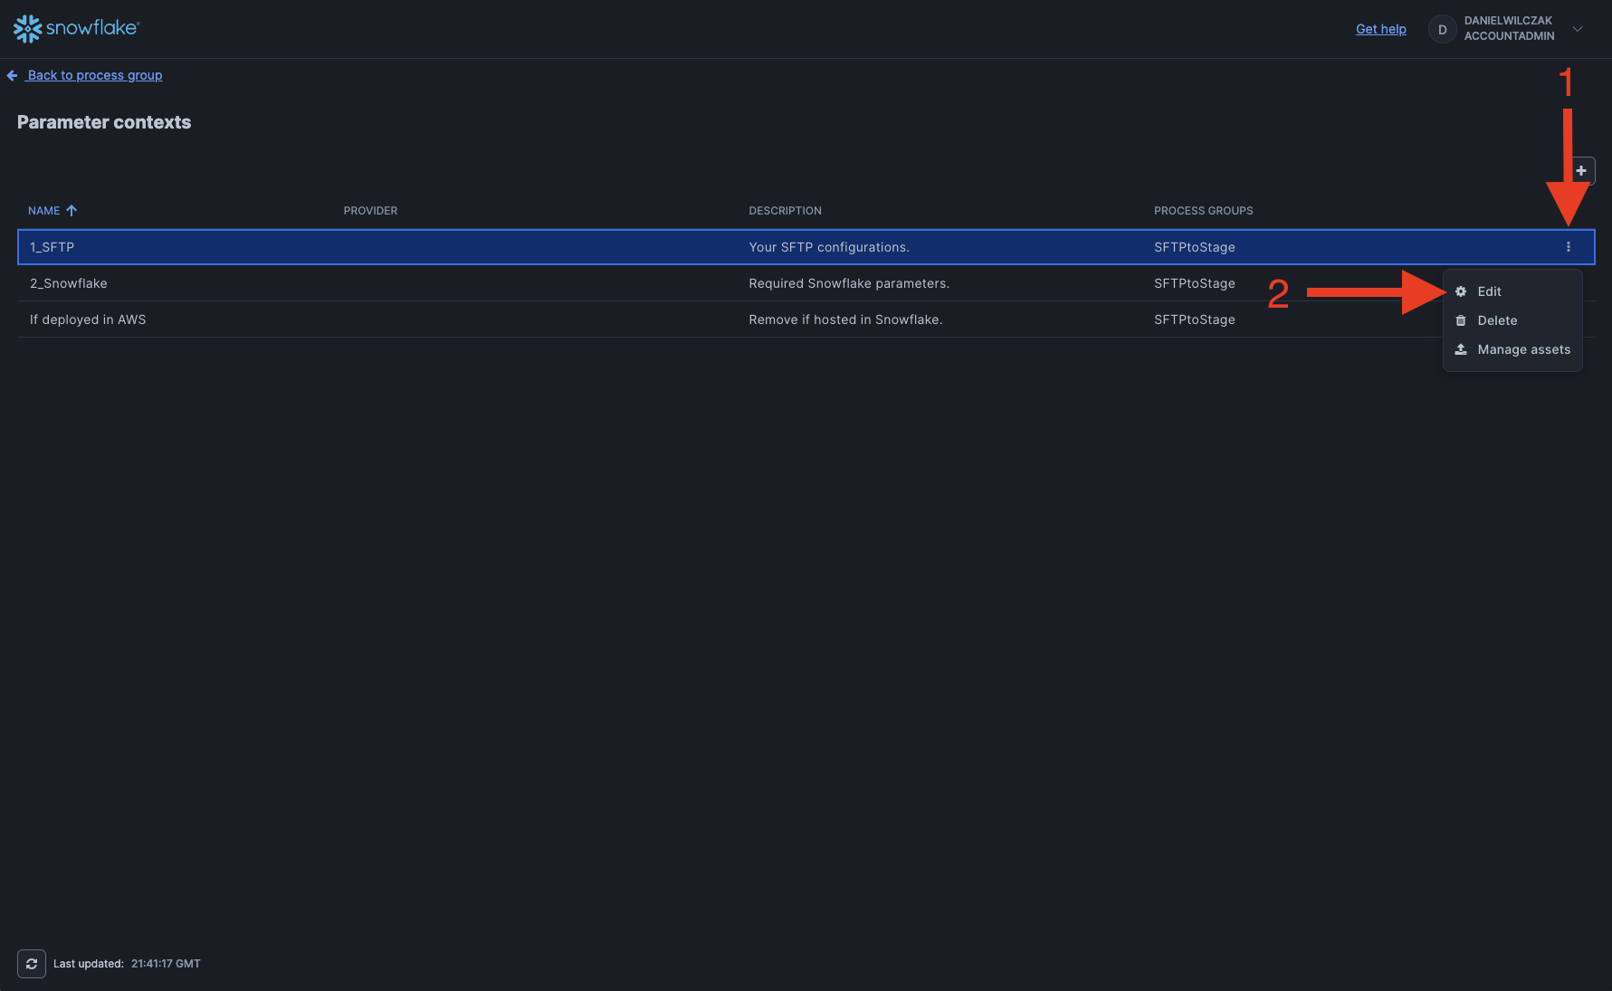The image size is (1612, 991).
Task: Go back to process group
Action: click(95, 75)
